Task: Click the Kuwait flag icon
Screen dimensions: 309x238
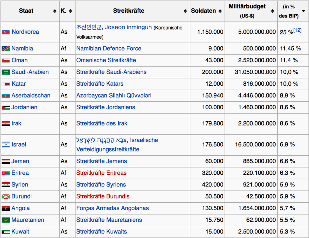Action: pos(6,232)
